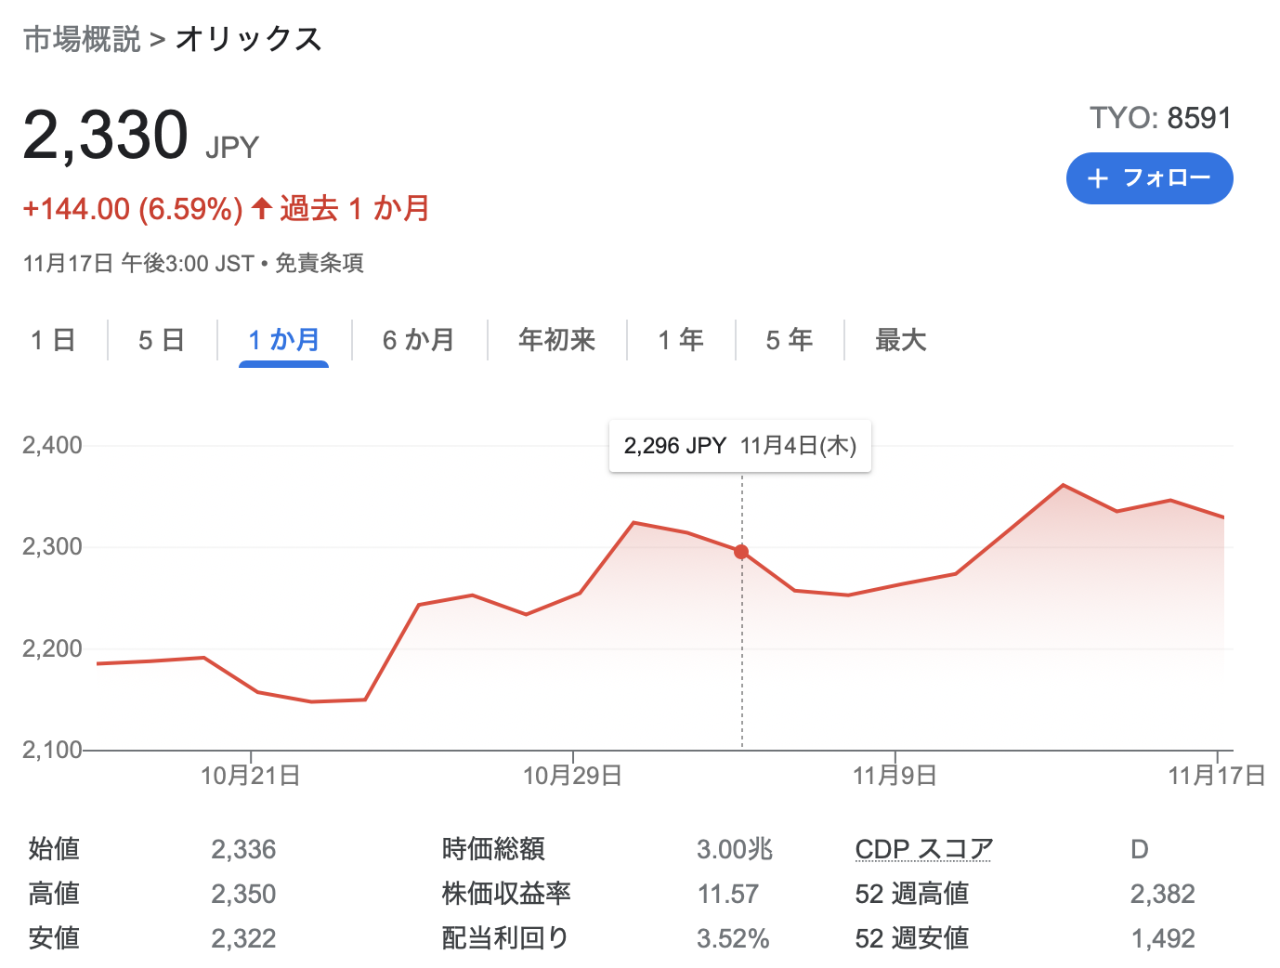The image size is (1280, 968).
Task: Click the red up arrow icon
Action: point(262,208)
